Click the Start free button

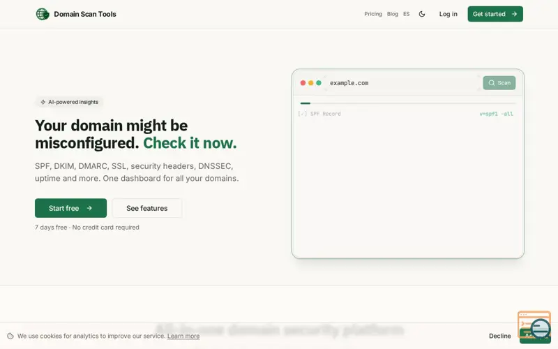tap(71, 208)
